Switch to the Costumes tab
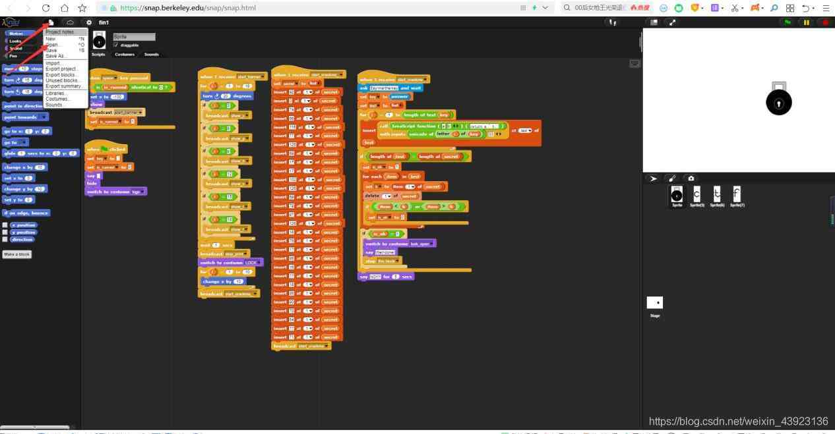The width and height of the screenshot is (835, 434). 125,54
